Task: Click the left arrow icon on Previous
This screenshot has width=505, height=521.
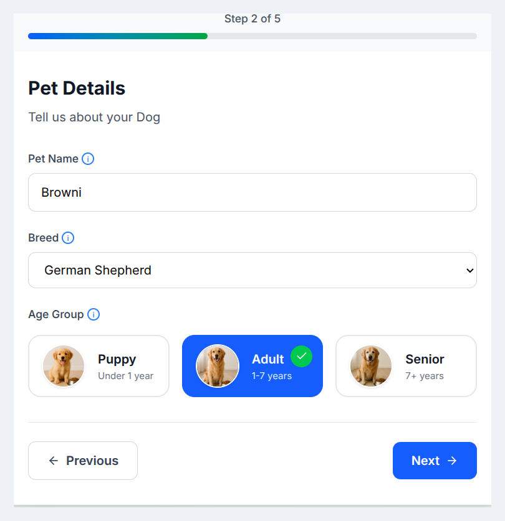Action: pyautogui.click(x=54, y=461)
